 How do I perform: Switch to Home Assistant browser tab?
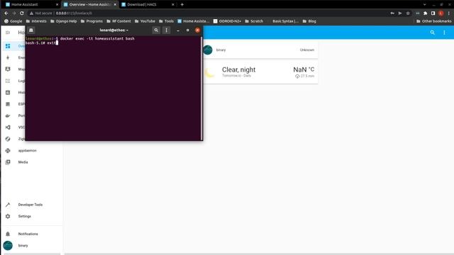[x=31, y=4]
